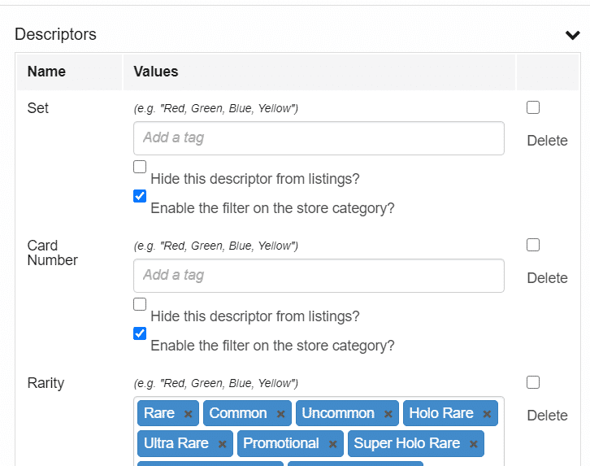The width and height of the screenshot is (590, 466).
Task: Click the Descriptors section heading
Action: [56, 34]
